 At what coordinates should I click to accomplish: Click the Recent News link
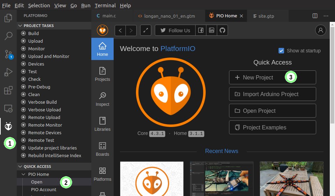coord(221,151)
